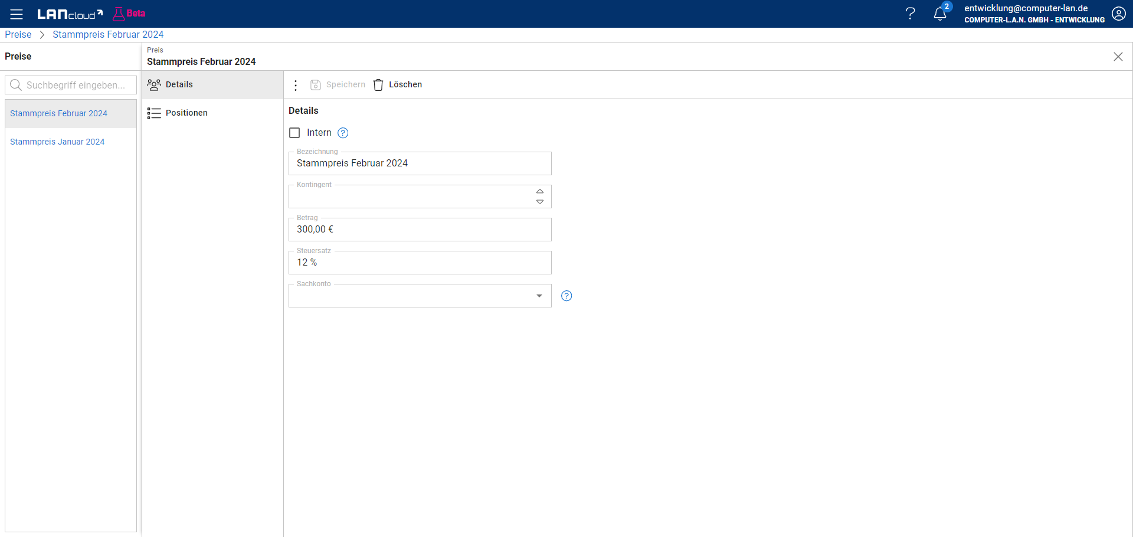This screenshot has width=1133, height=537.
Task: Click the Intern label text
Action: click(319, 133)
